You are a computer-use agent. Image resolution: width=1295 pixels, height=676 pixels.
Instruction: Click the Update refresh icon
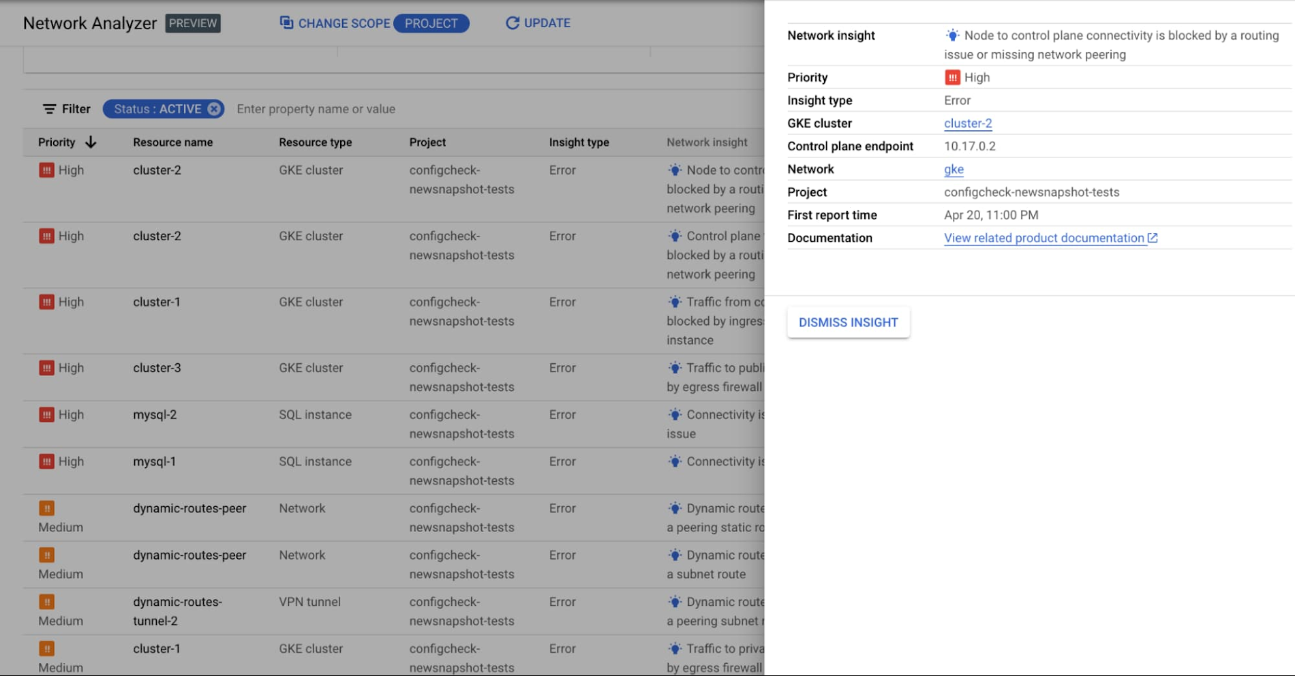point(513,23)
